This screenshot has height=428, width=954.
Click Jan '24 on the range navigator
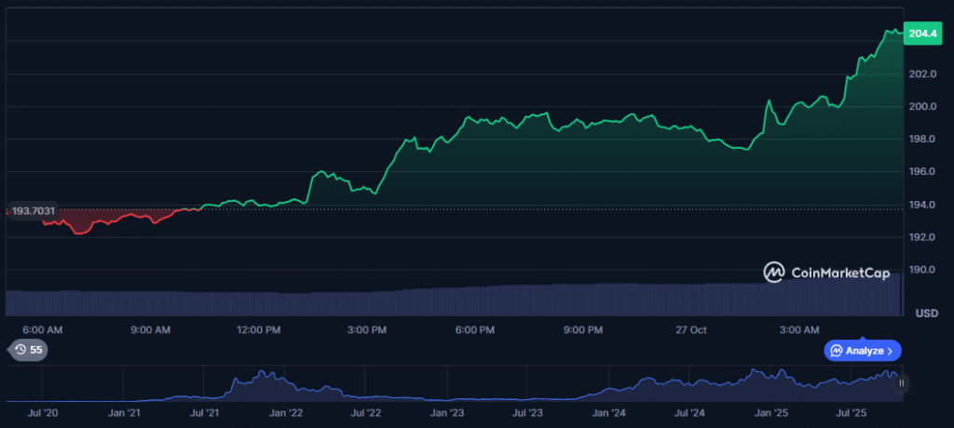[x=609, y=410]
